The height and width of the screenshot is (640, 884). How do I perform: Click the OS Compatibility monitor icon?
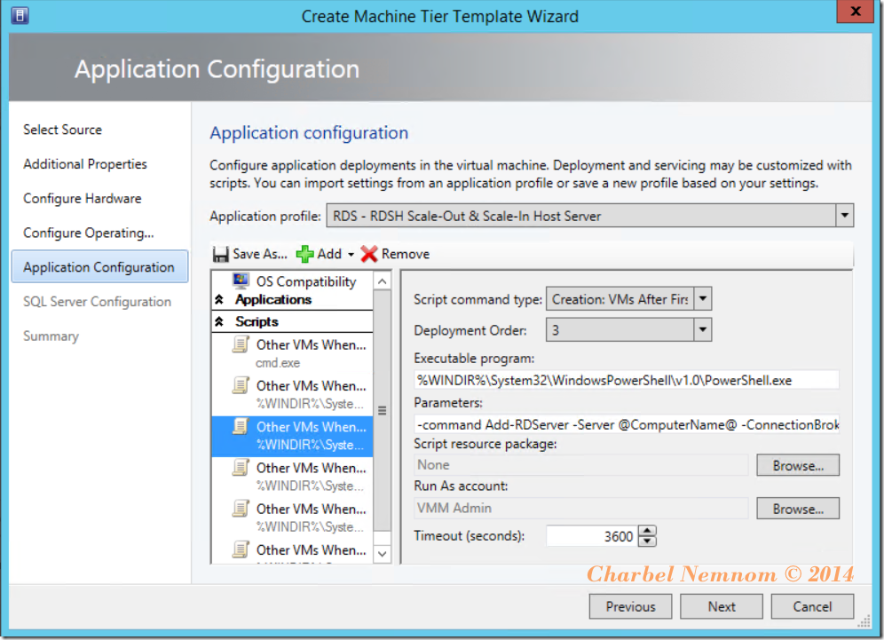coord(241,280)
